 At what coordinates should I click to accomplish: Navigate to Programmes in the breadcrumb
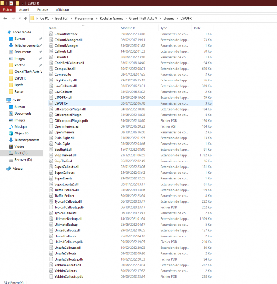coord(84,18)
